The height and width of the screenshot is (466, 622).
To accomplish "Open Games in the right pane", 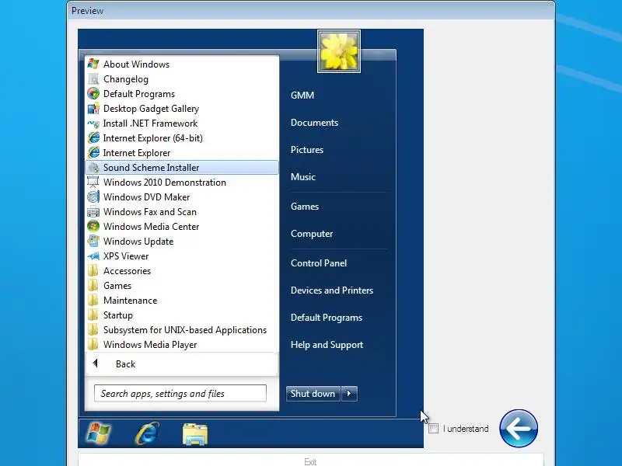I will coord(305,207).
